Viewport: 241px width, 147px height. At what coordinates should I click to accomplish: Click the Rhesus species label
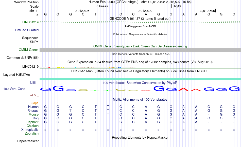coord(33,111)
